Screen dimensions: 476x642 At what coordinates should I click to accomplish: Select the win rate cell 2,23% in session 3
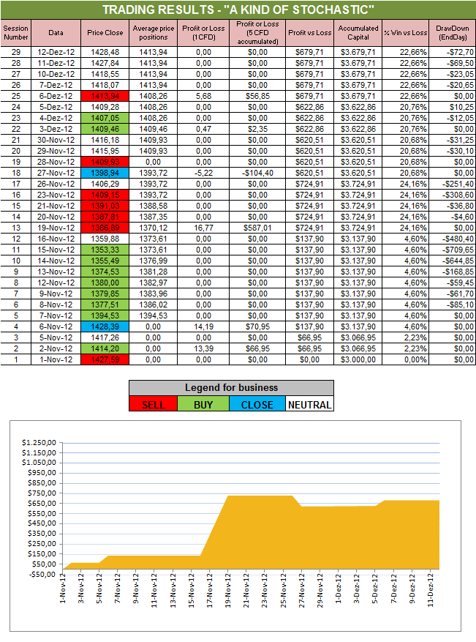click(x=406, y=337)
